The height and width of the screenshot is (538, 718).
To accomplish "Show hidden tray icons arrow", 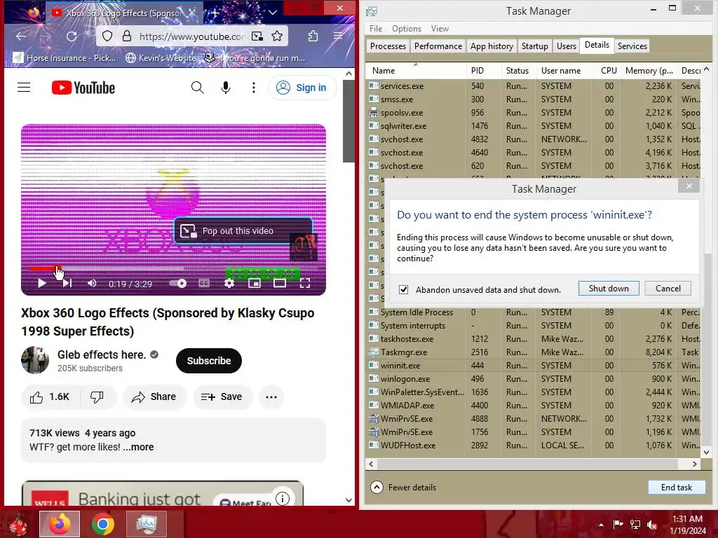I will pos(601,525).
